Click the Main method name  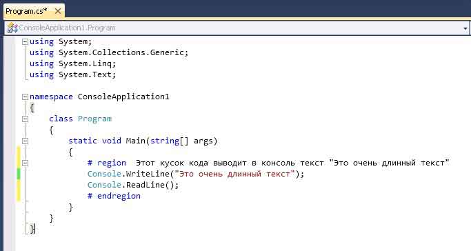pyautogui.click(x=135, y=141)
